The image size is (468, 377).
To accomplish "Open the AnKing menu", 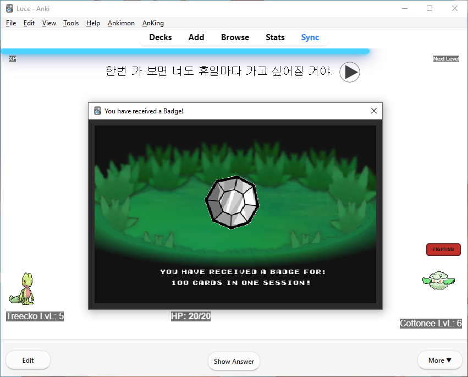I will click(x=153, y=23).
